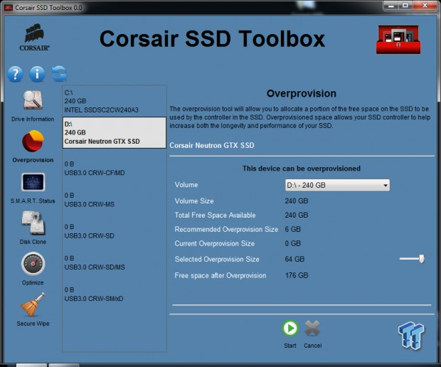The image size is (441, 367).
Task: Click the Cancel label
Action: 313,346
